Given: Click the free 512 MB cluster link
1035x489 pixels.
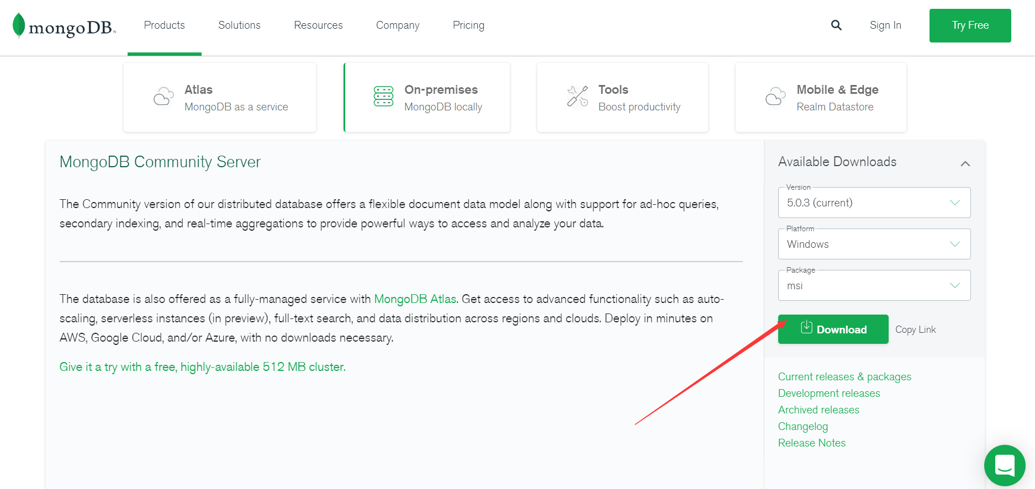Looking at the screenshot, I should coord(203,367).
